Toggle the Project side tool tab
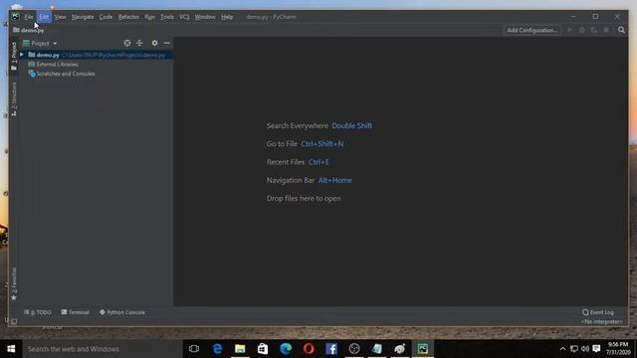The height and width of the screenshot is (358, 637). [14, 57]
